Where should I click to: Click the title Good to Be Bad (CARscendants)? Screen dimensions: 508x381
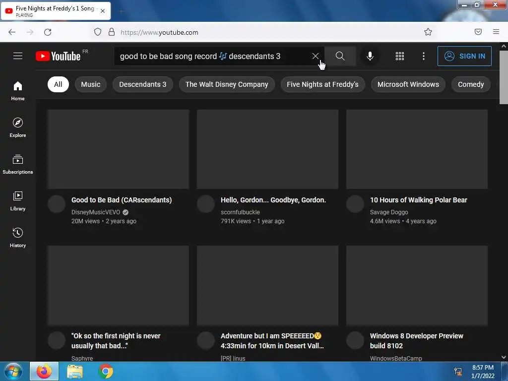click(x=122, y=200)
